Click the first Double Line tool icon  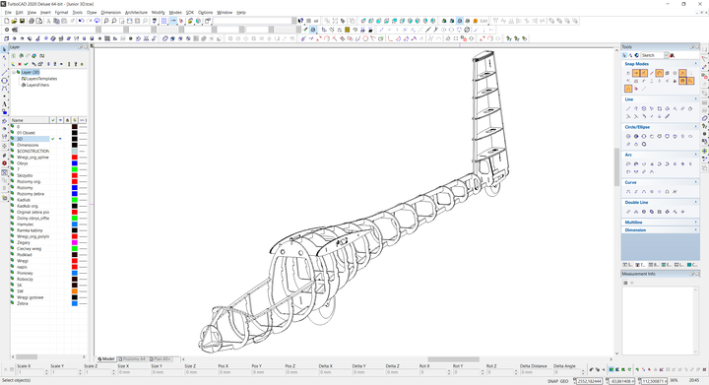(628, 212)
